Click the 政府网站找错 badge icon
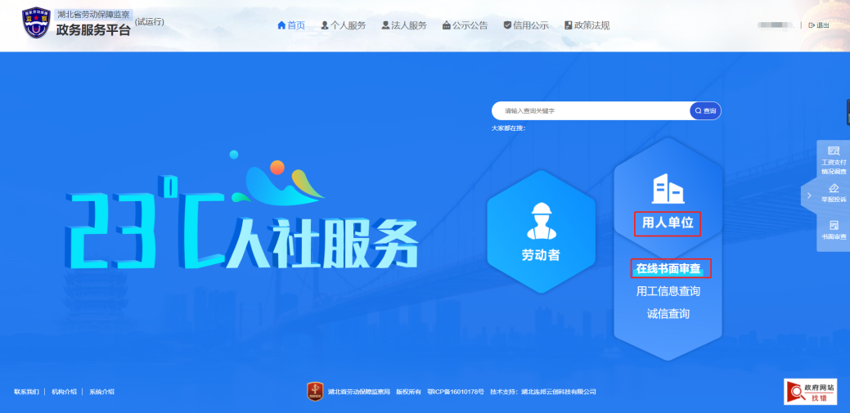Image resolution: width=850 pixels, height=413 pixels. point(804,392)
